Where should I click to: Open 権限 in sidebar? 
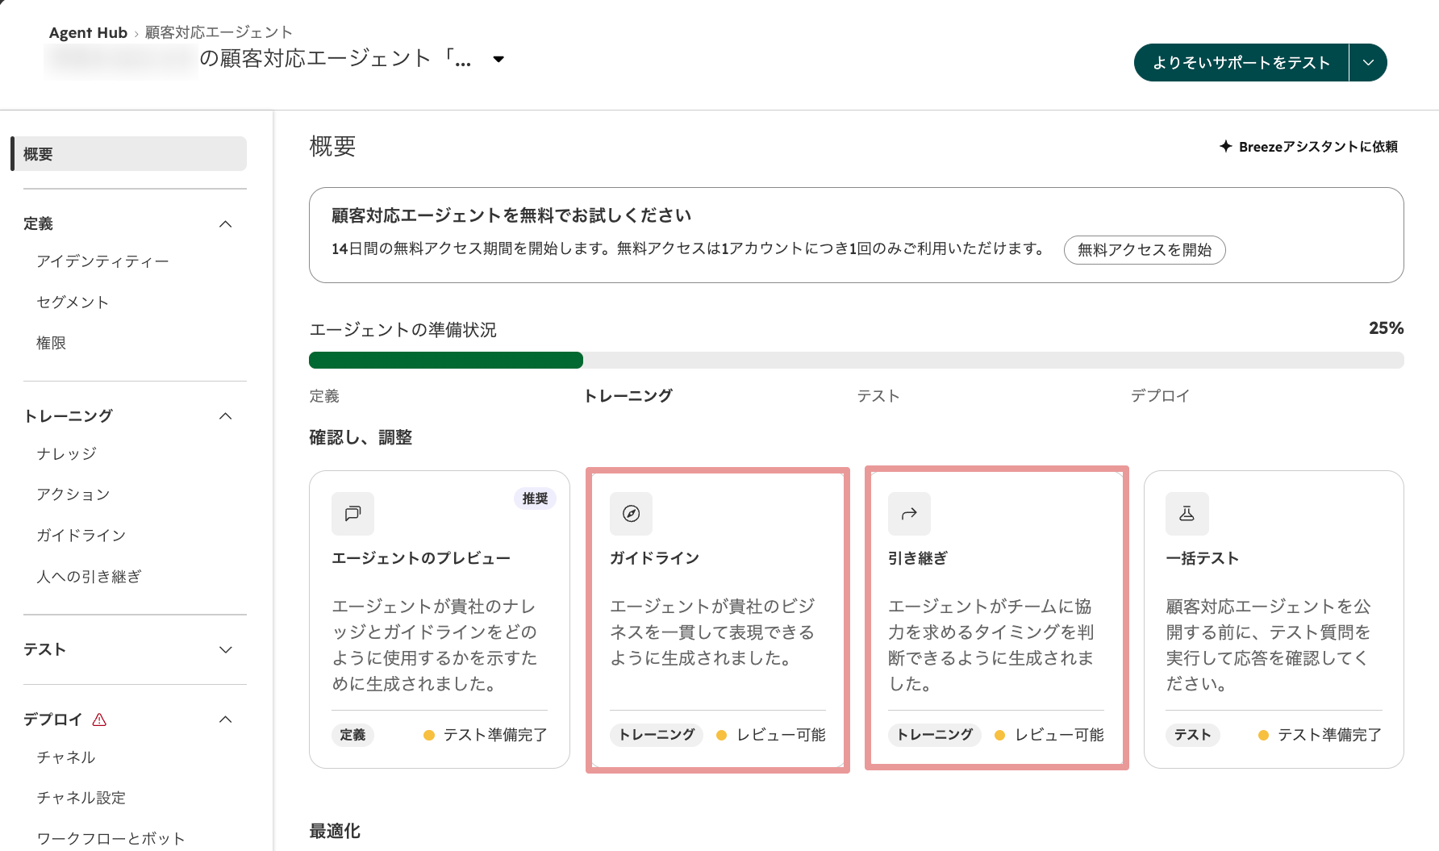tap(51, 343)
